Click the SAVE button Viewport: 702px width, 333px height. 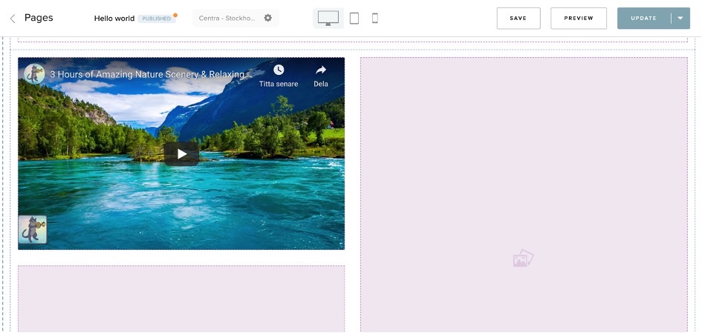click(519, 19)
